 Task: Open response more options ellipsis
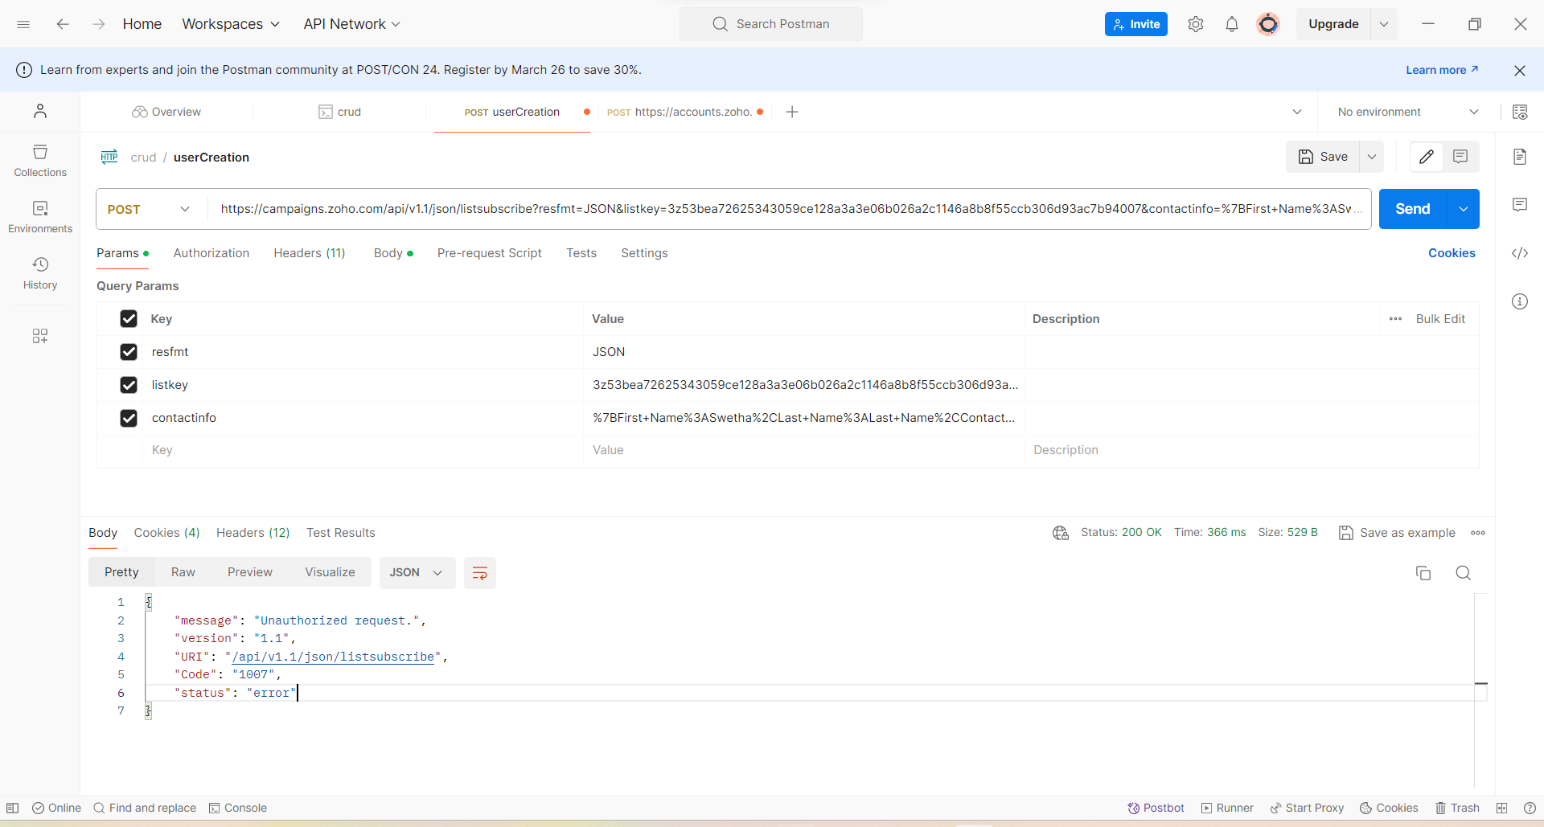1478,533
